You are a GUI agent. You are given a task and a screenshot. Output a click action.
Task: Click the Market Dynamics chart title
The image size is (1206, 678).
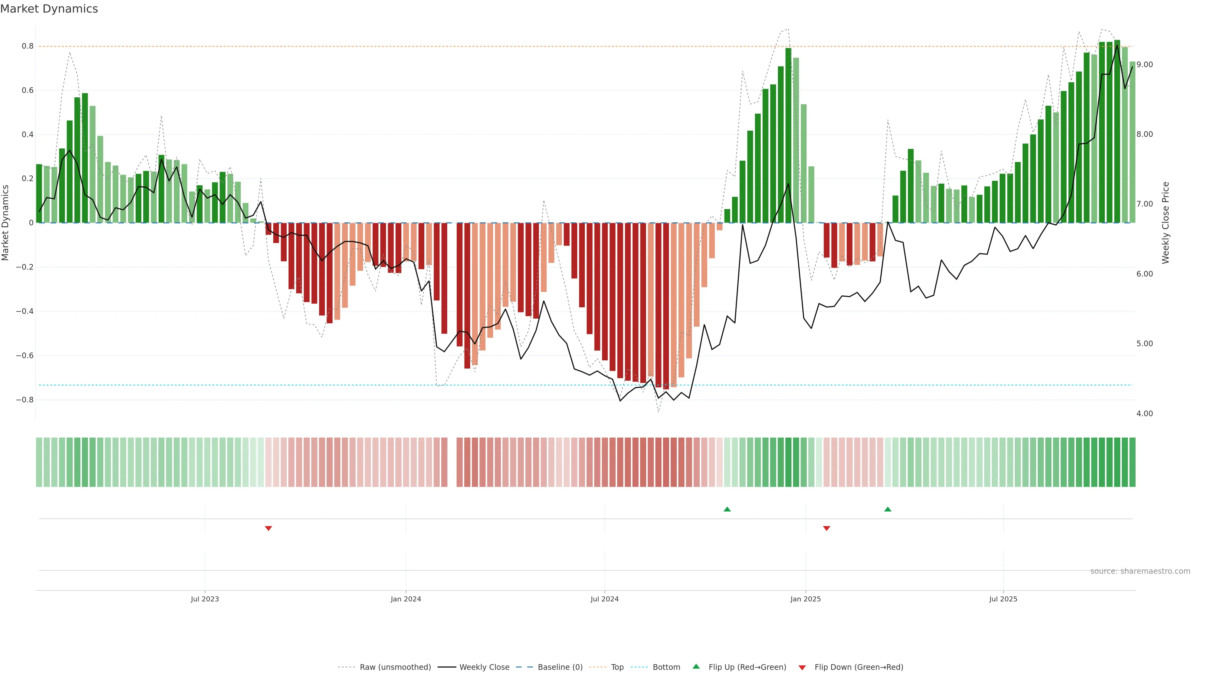(x=49, y=9)
